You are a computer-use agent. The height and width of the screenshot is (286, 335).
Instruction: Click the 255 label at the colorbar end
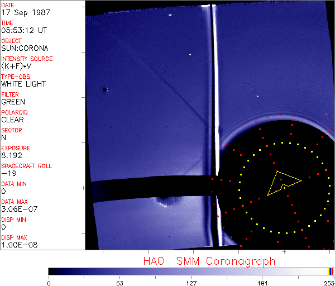click(328, 282)
